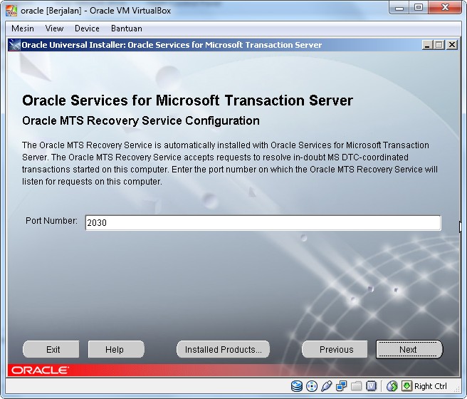Go back with the Previous button
The height and width of the screenshot is (399, 467).
click(335, 349)
